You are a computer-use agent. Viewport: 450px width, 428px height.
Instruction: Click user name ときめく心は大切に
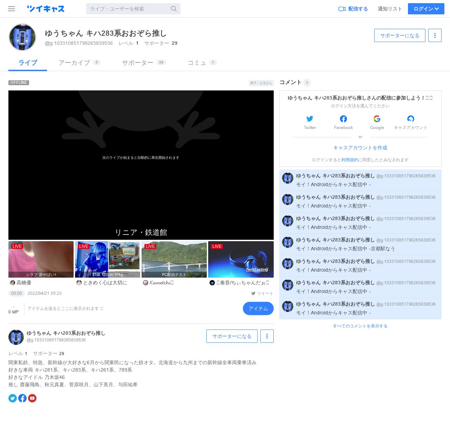click(105, 283)
